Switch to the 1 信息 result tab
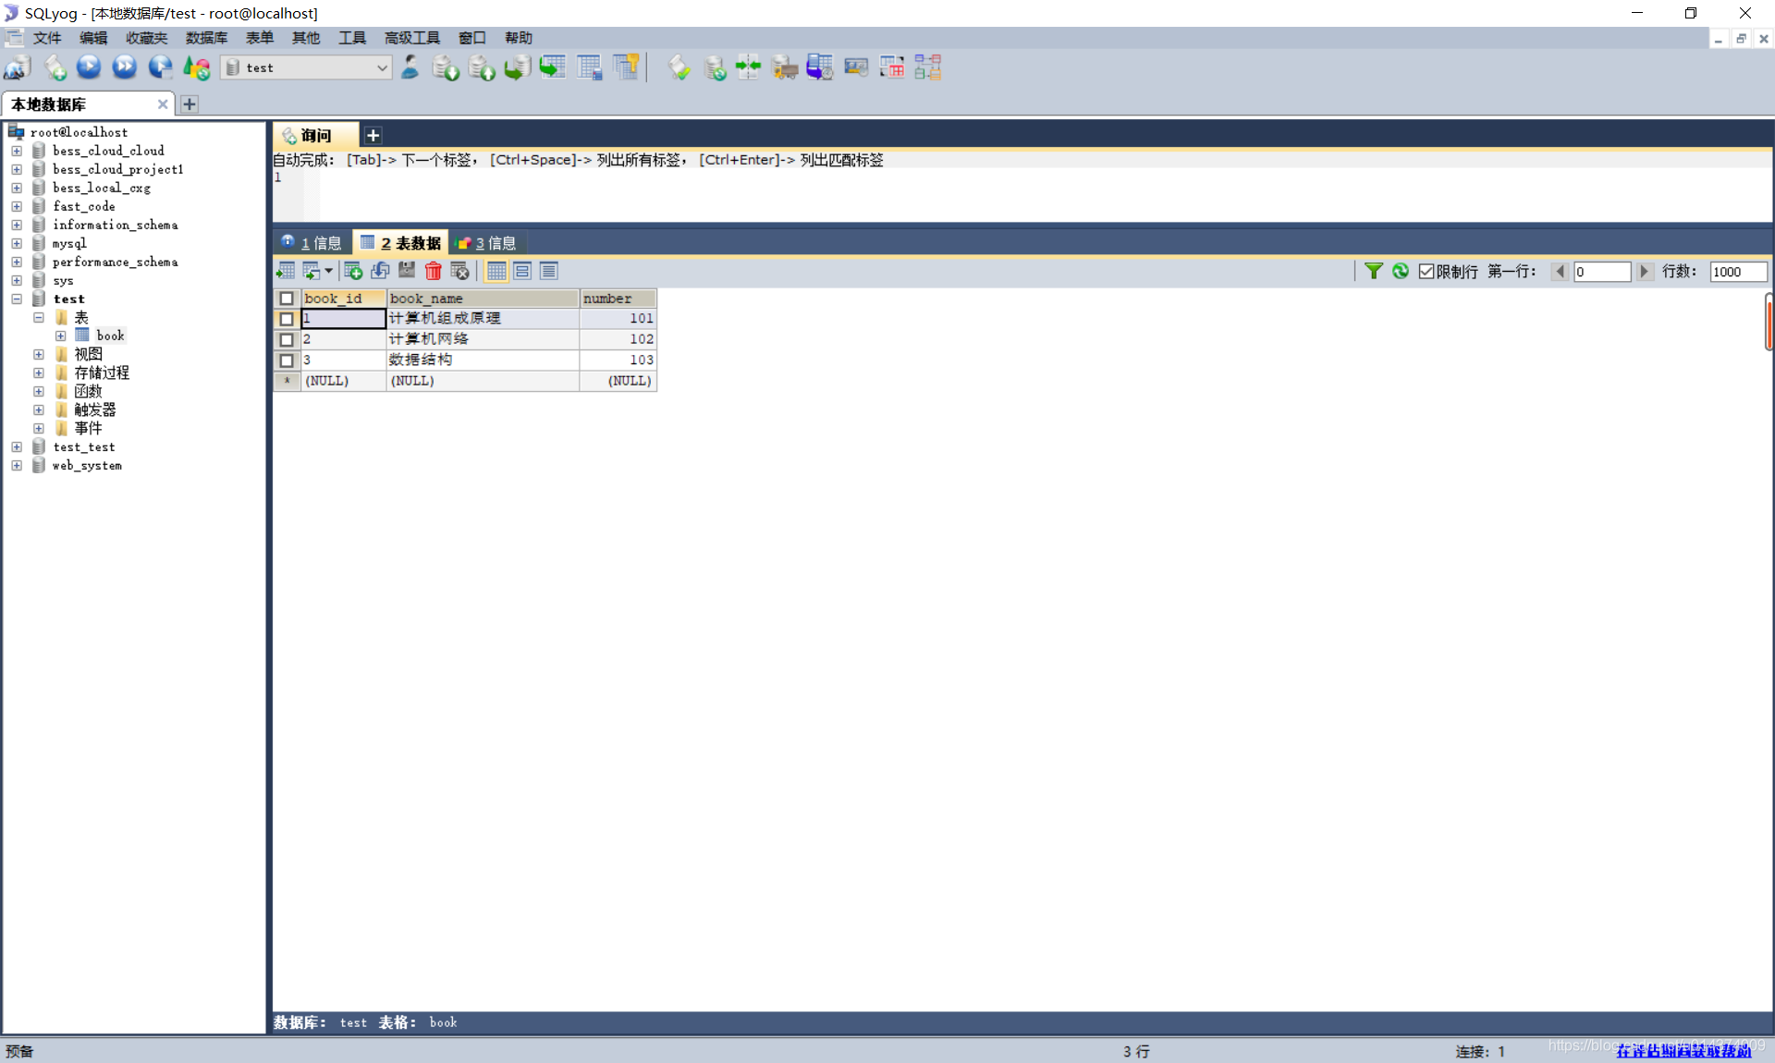 tap(312, 243)
